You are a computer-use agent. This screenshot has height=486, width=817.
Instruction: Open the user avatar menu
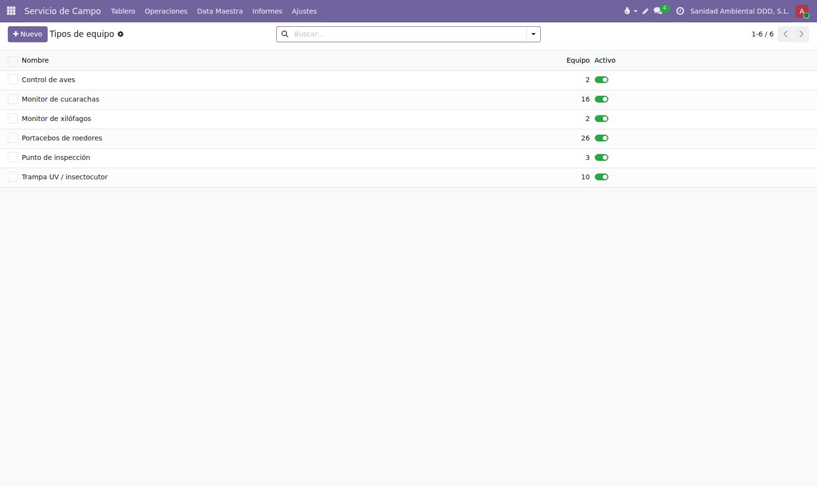[802, 11]
